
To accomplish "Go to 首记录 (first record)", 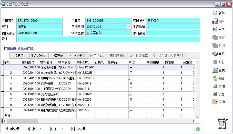I will [x=12, y=129].
